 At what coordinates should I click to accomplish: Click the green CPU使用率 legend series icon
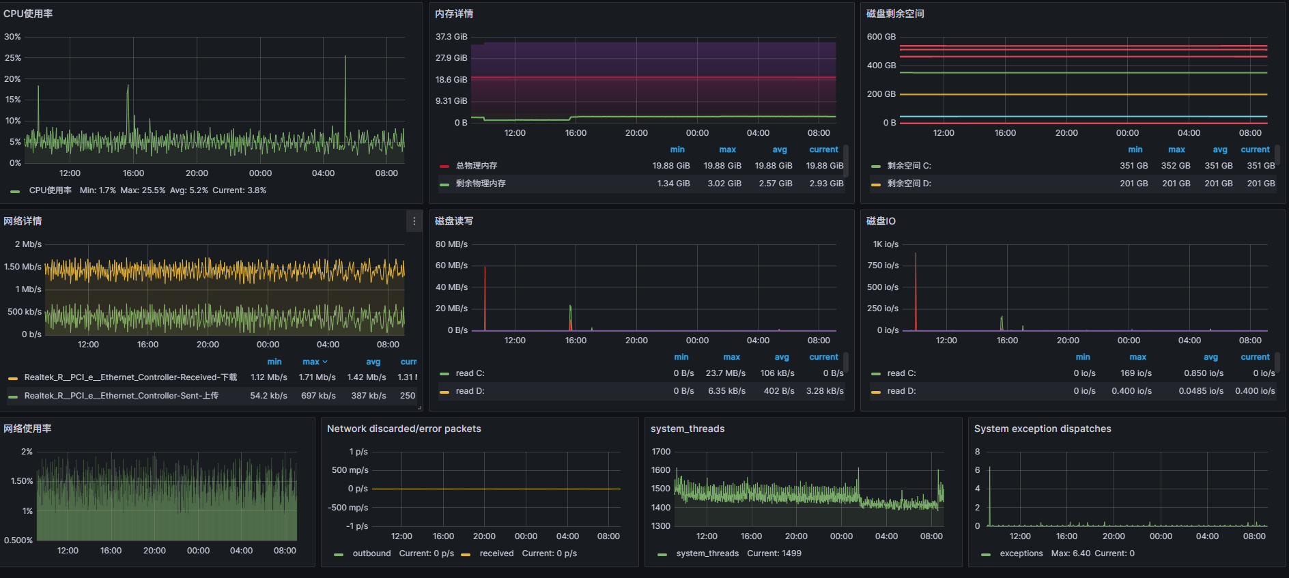[15, 191]
